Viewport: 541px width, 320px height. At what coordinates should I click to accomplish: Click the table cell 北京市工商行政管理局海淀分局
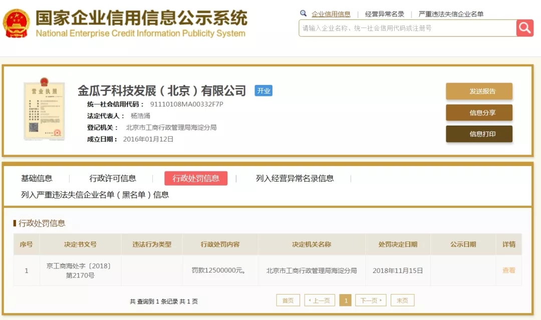point(312,270)
